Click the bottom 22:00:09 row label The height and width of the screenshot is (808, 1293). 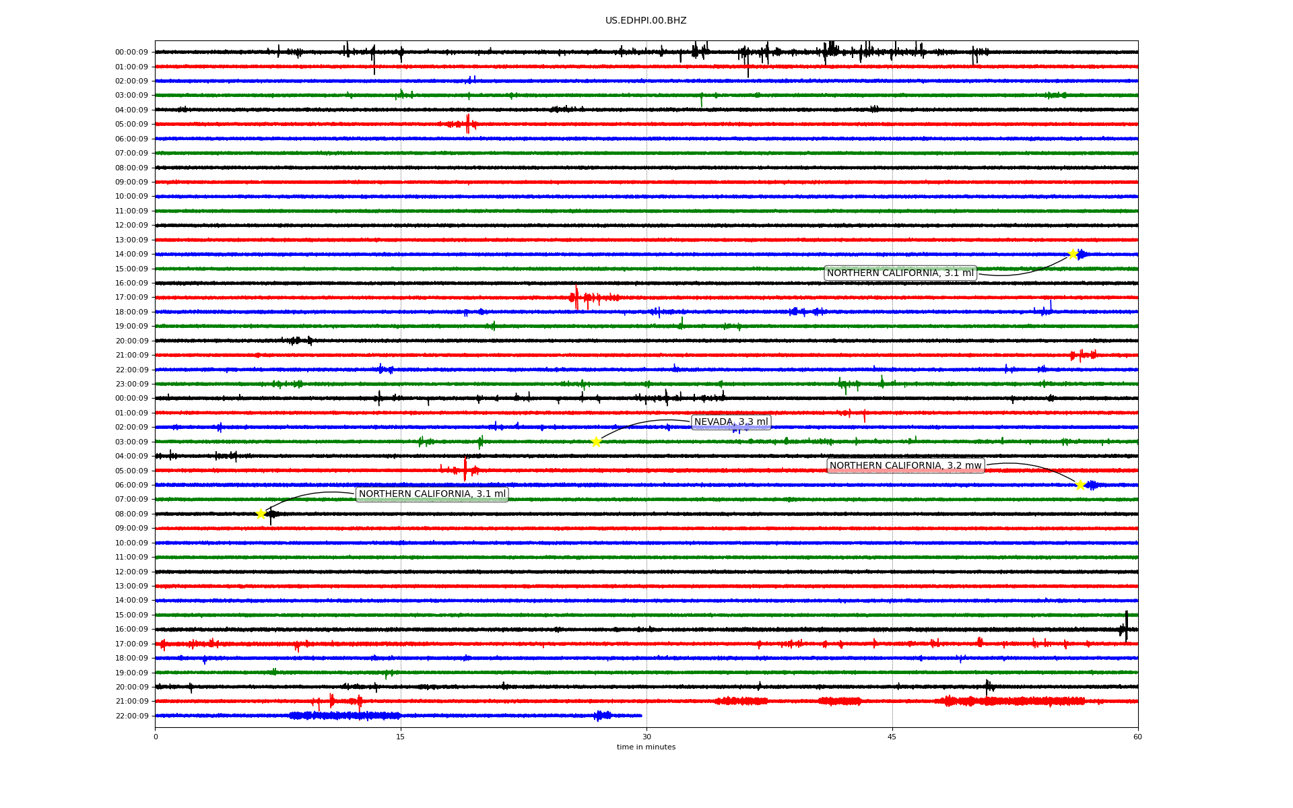(131, 716)
